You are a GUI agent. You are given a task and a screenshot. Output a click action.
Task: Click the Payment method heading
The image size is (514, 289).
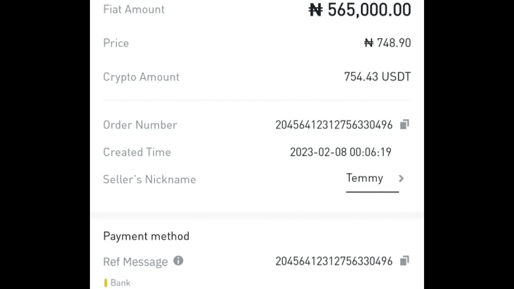[x=146, y=236]
